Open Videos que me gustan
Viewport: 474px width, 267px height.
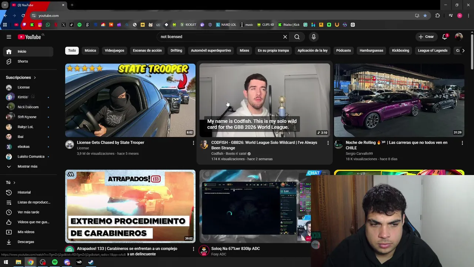28,222
